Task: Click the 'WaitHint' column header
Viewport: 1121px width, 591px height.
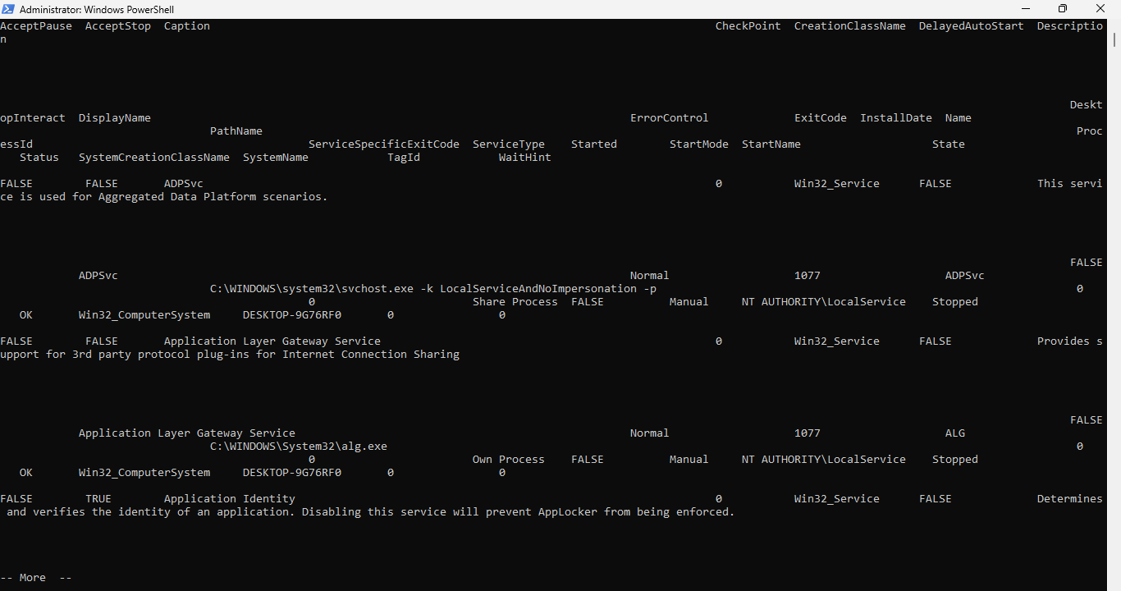Action: tap(524, 158)
